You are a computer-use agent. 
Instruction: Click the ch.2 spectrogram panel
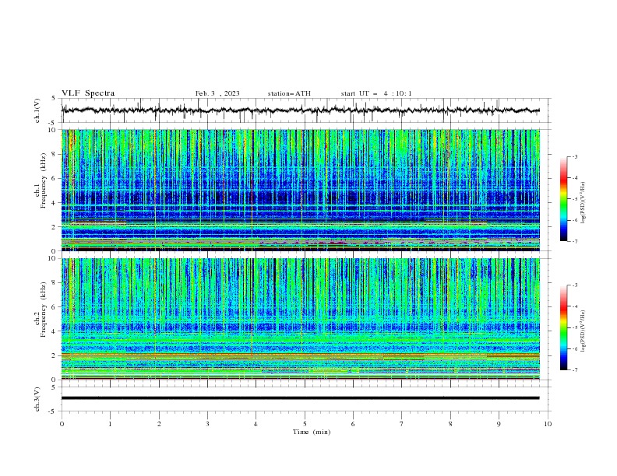[301, 319]
